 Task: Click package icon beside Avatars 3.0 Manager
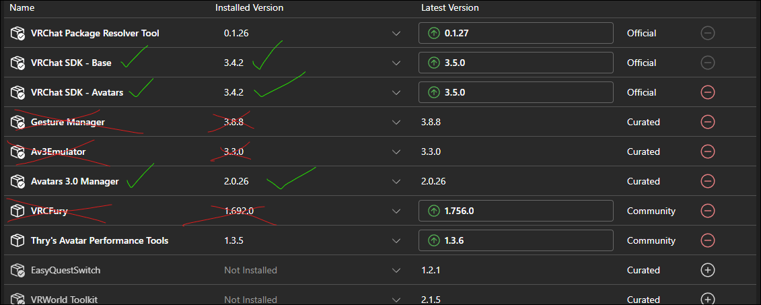[x=18, y=181]
